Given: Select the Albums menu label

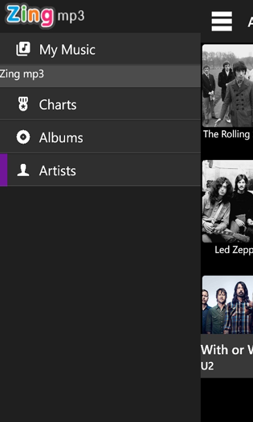Looking at the screenshot, I should (61, 138).
